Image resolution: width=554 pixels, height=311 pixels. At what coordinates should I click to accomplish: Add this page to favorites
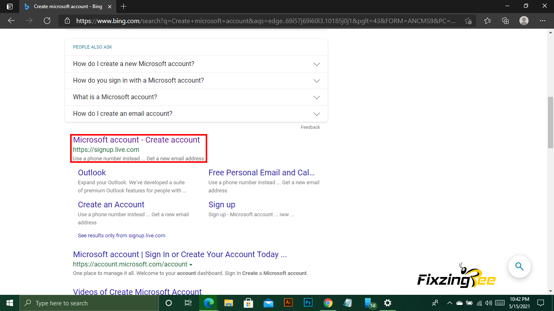[x=468, y=21]
